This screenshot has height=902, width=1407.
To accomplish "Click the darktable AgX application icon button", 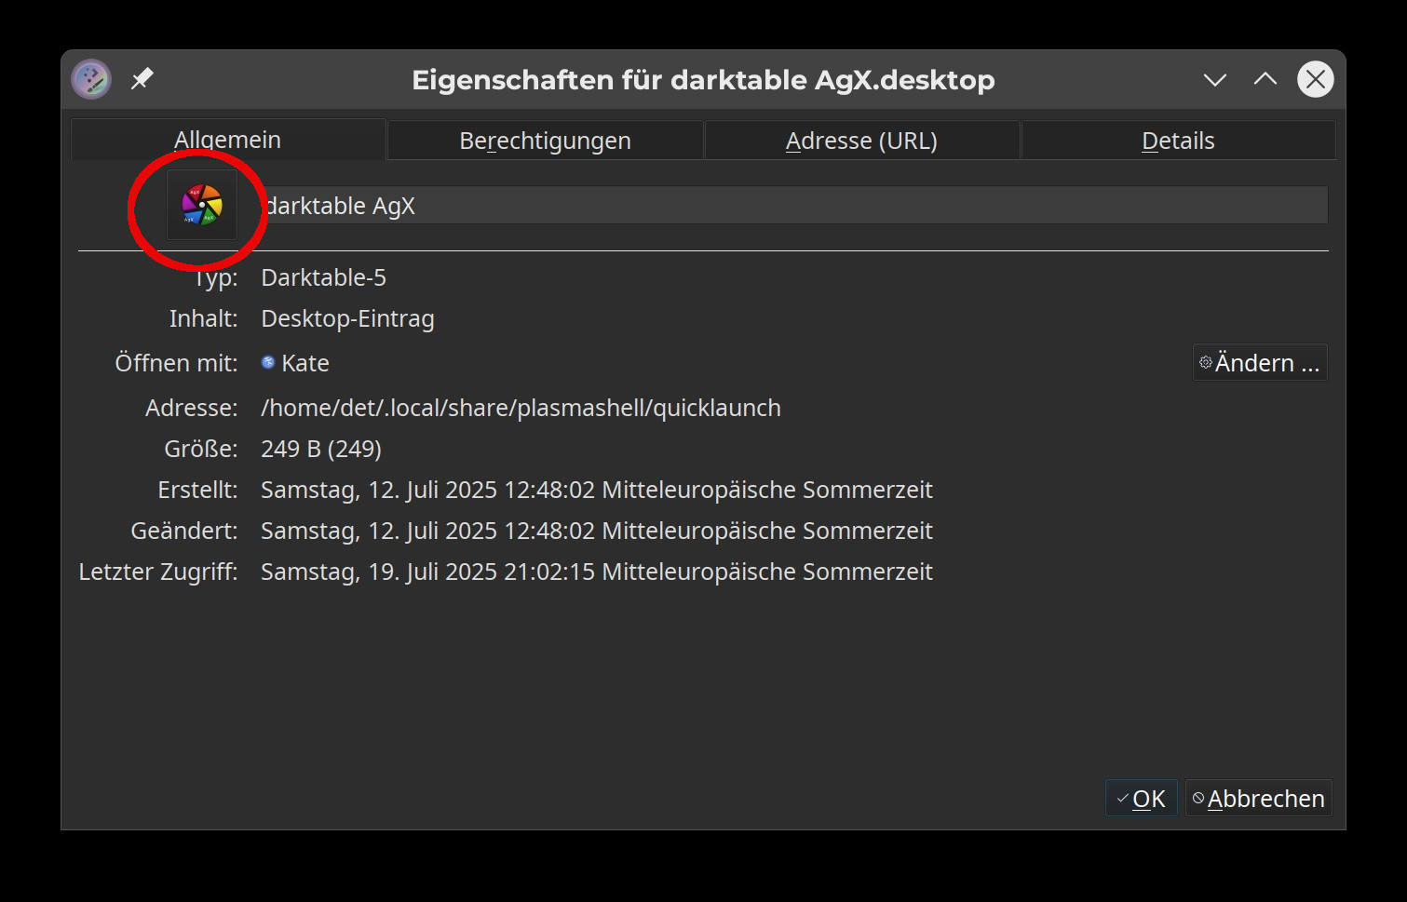I will (x=202, y=205).
